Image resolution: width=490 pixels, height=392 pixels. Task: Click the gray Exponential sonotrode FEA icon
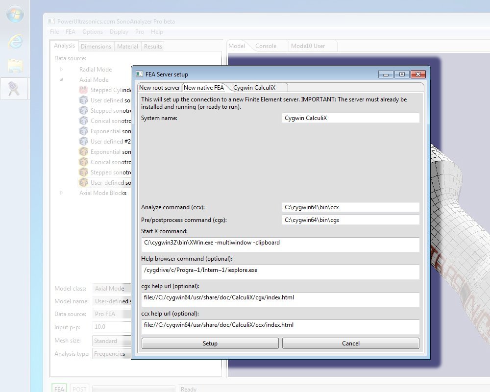[83, 131]
